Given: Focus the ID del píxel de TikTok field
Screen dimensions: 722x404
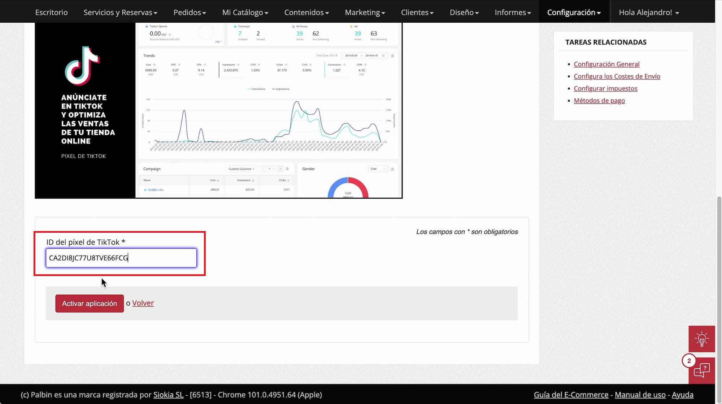Looking at the screenshot, I should coord(121,258).
